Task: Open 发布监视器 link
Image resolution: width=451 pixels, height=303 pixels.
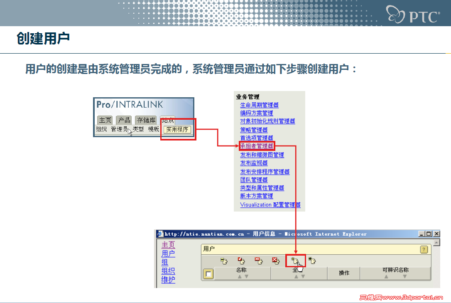Action: (x=254, y=163)
